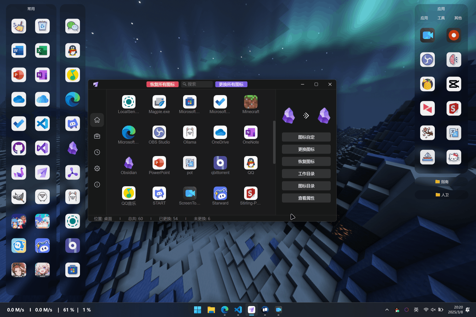Click 更换所有图标 purple button
The height and width of the screenshot is (317, 476).
tap(231, 84)
